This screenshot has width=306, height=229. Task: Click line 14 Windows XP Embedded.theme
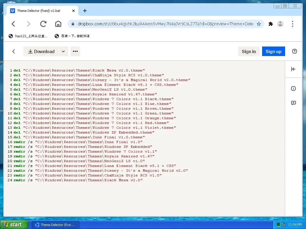[84, 132]
